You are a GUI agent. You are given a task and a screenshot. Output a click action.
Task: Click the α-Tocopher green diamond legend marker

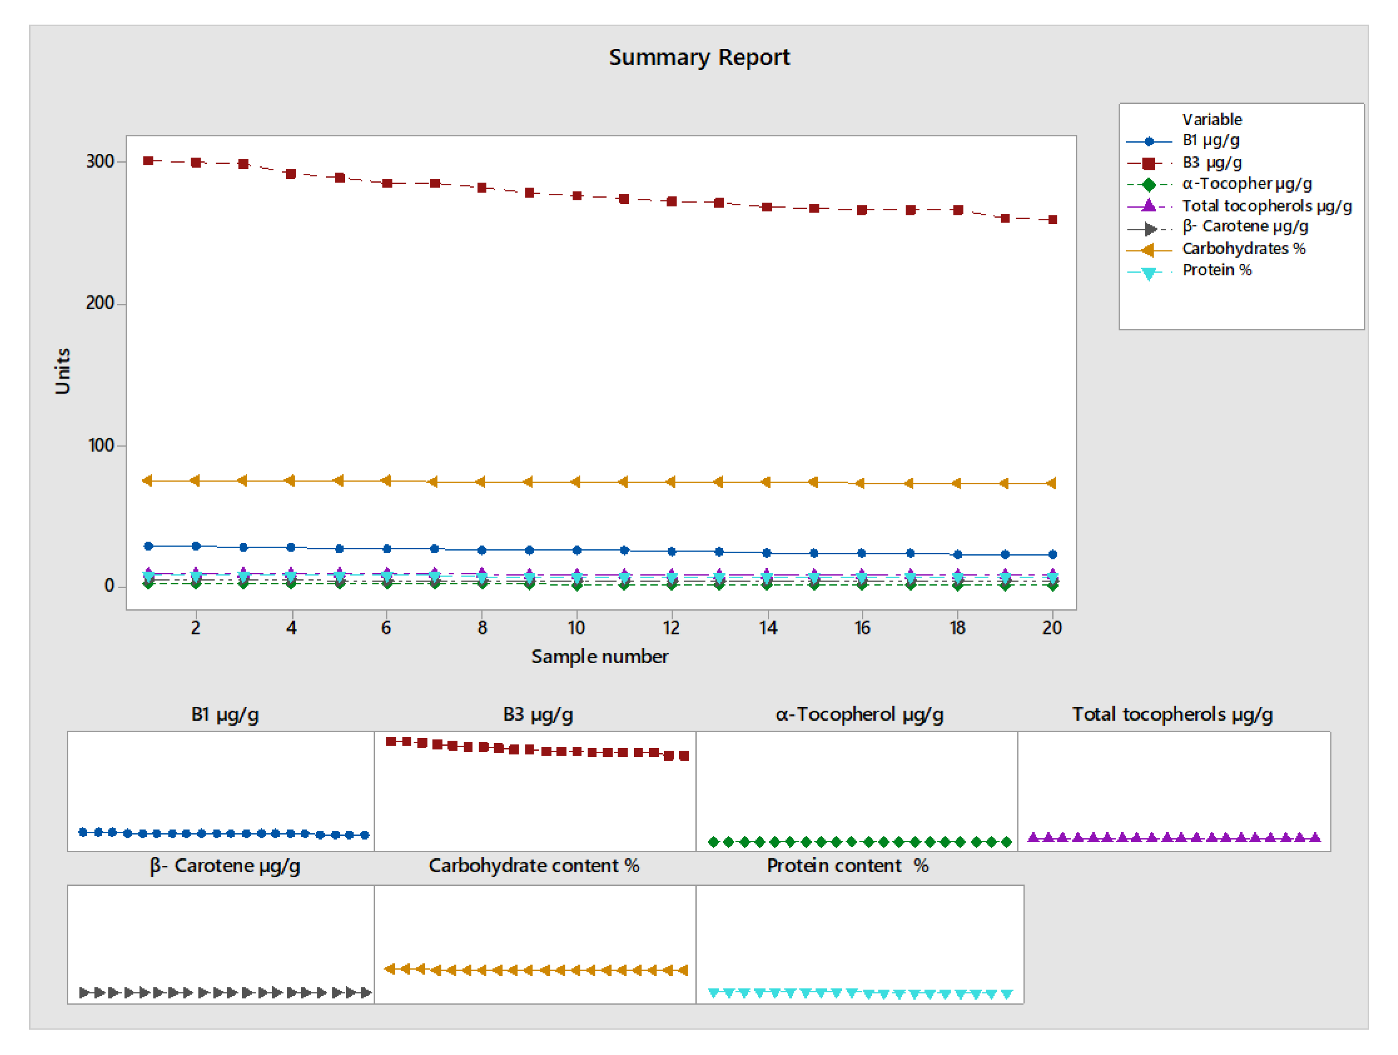[x=1148, y=185]
